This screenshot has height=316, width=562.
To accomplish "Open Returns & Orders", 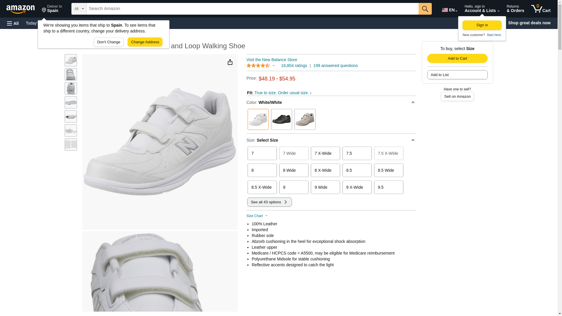I will (515, 9).
